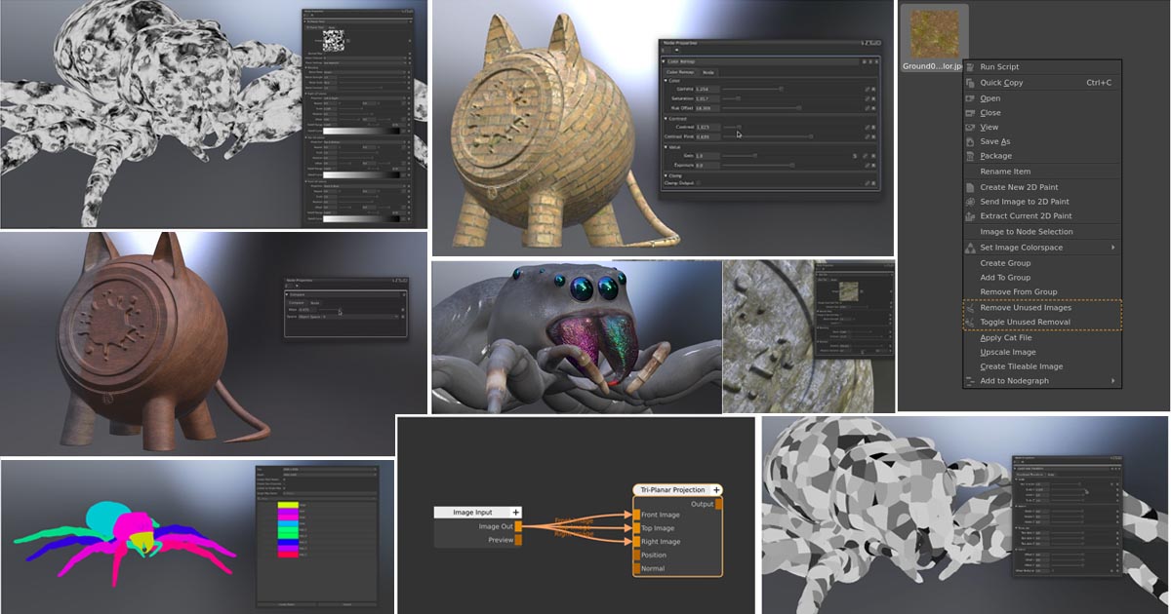Click the X reset icon on Gamma row
The width and height of the screenshot is (1171, 614).
(873, 89)
